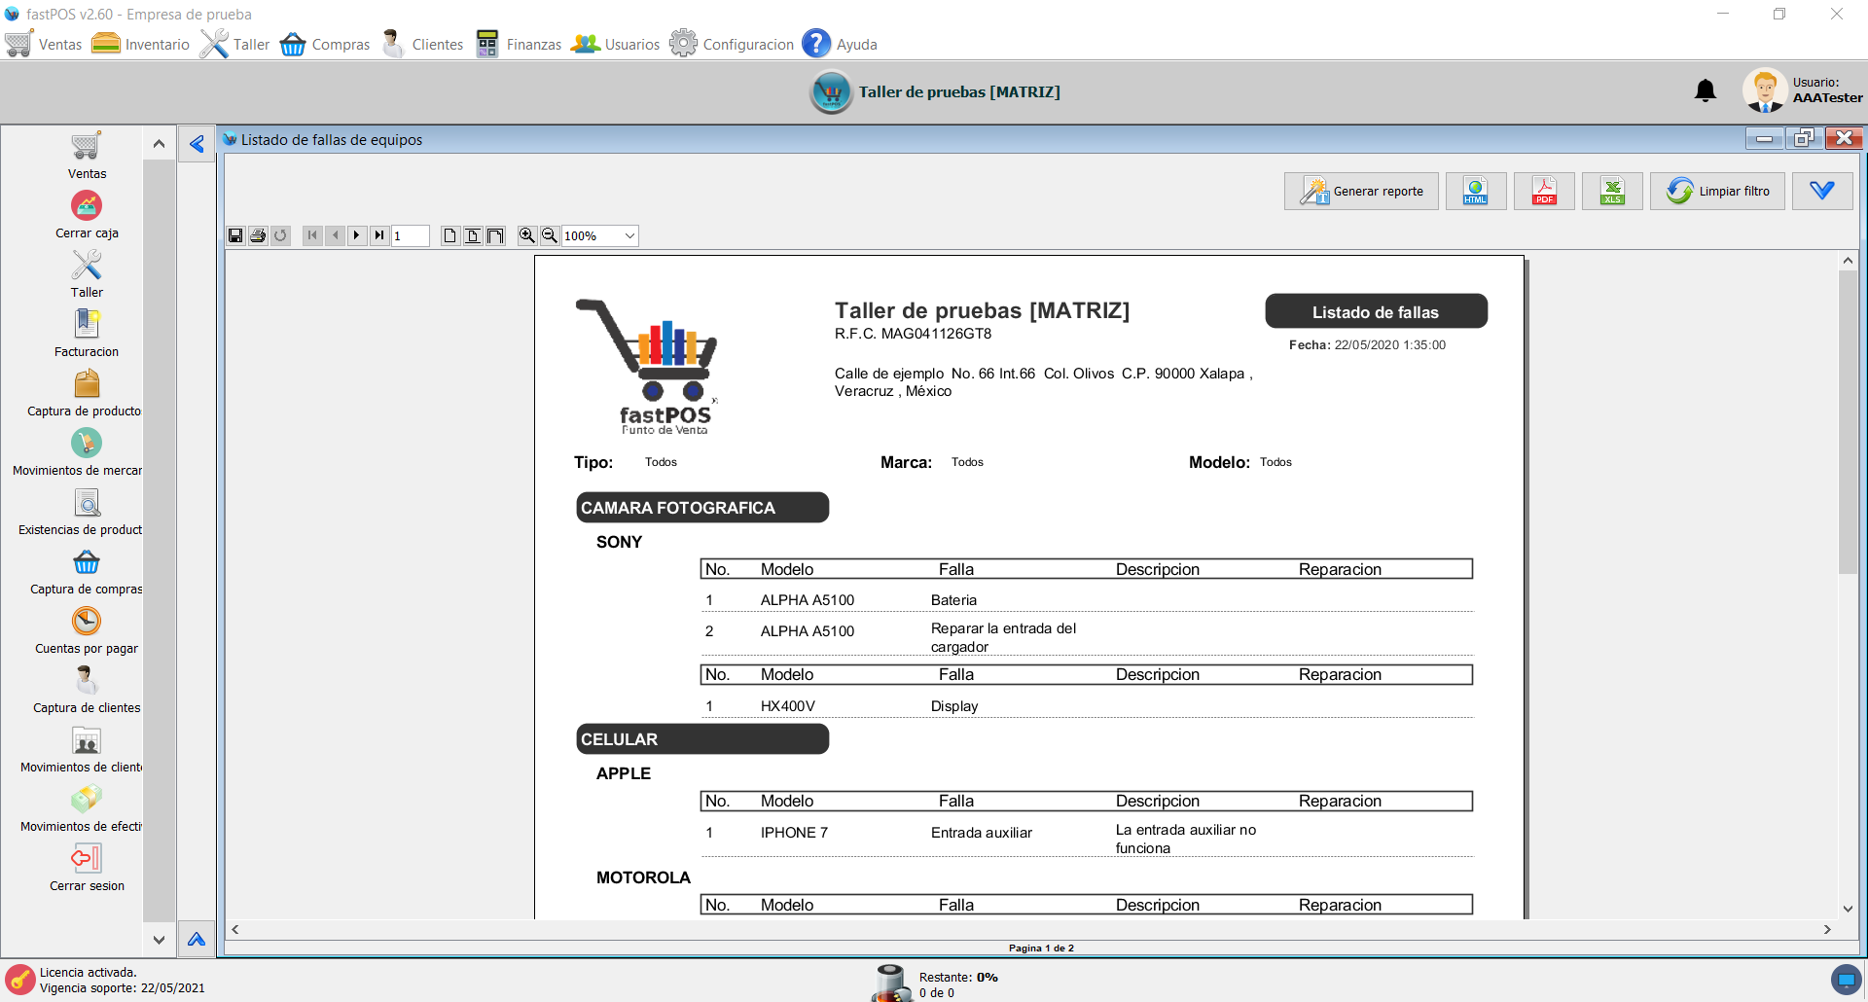
Task: Collapse the sidebar with the left arrow
Action: click(197, 144)
